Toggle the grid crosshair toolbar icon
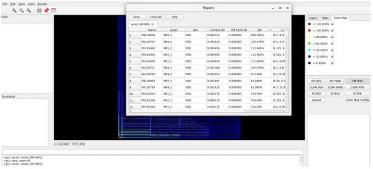Viewport: 373px width, 169px height. pos(40,10)
